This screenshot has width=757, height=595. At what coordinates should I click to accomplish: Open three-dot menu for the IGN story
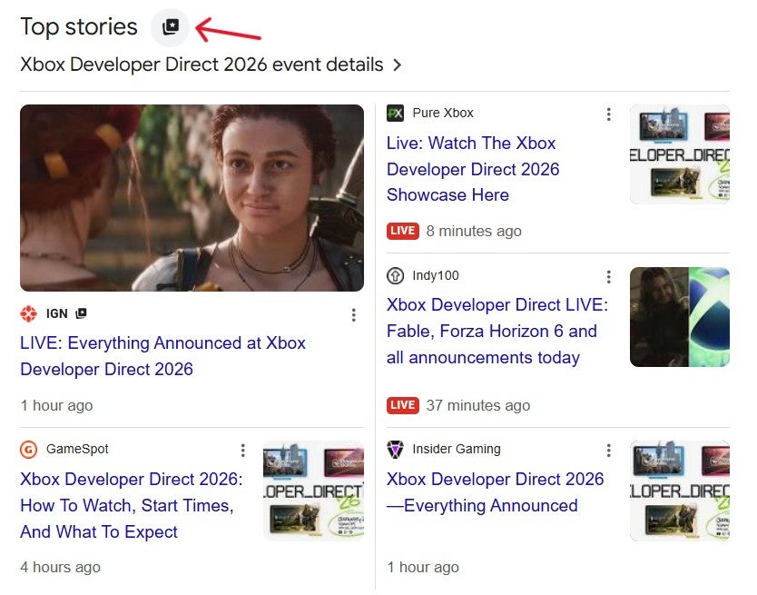(353, 315)
